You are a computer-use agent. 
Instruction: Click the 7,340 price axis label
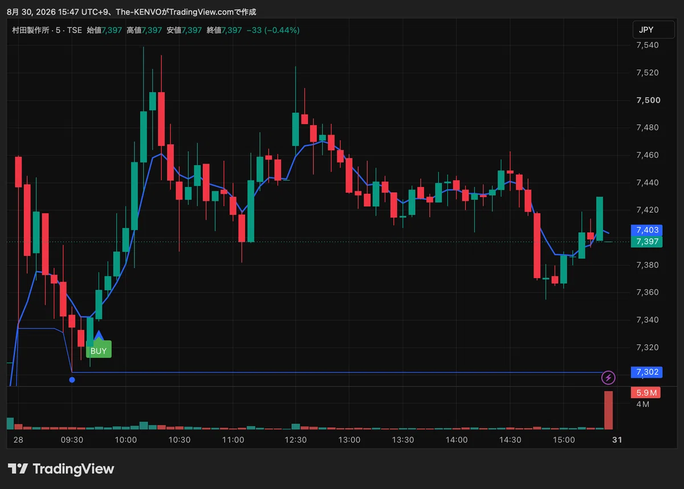tap(648, 320)
